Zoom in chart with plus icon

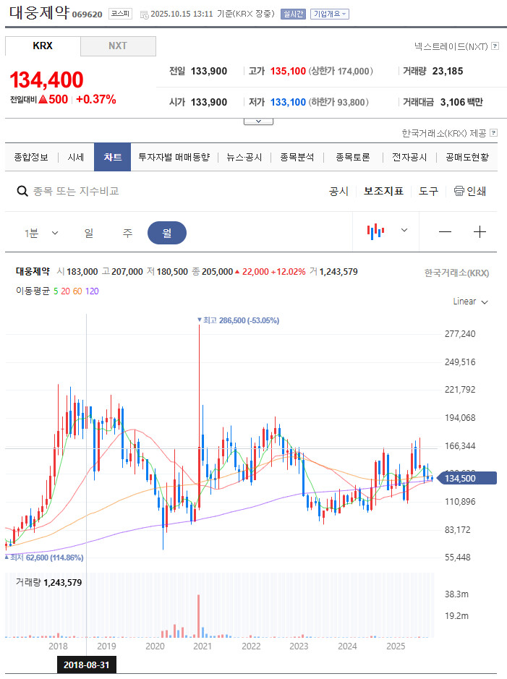[x=480, y=232]
